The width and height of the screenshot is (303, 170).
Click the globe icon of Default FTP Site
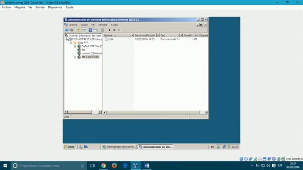79,46
